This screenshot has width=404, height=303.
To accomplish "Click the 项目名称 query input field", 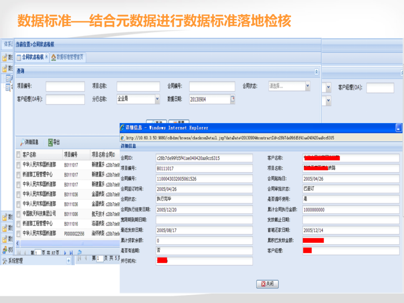I will point(138,86).
